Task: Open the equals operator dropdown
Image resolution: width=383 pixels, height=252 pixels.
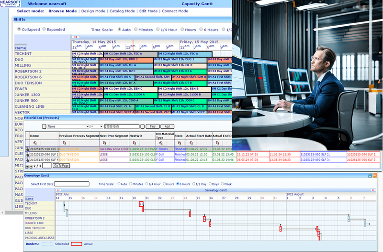Action: coord(97,126)
